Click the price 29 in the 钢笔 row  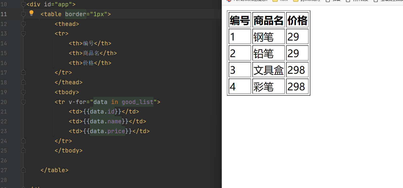[x=297, y=36]
